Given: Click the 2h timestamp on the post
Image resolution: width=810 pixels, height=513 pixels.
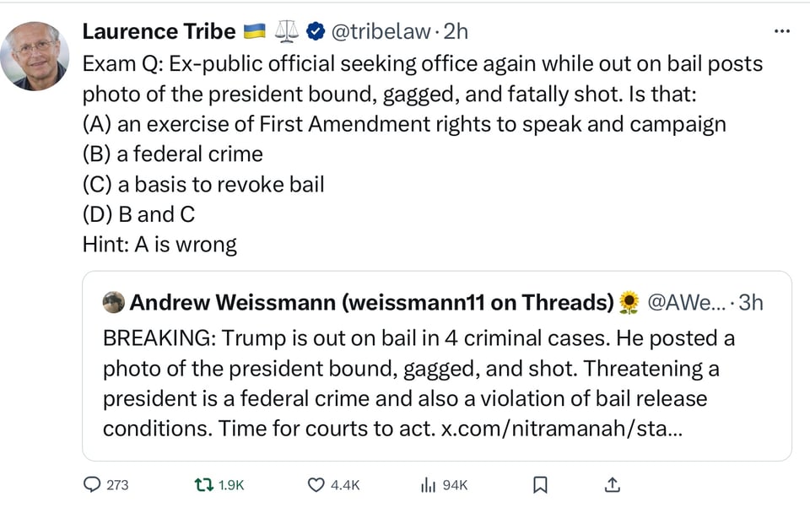Looking at the screenshot, I should point(456,32).
